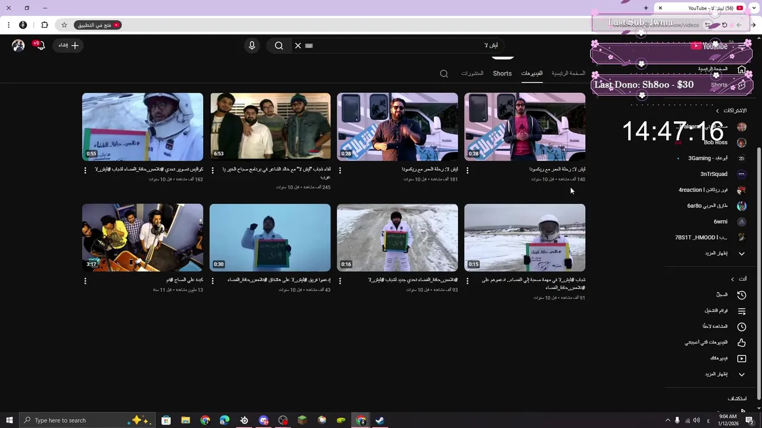Open Chrome three-dot menu
The image size is (762, 428).
[x=8, y=25]
